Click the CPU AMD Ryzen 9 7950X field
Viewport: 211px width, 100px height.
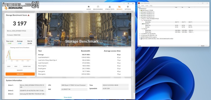click(x=74, y=85)
